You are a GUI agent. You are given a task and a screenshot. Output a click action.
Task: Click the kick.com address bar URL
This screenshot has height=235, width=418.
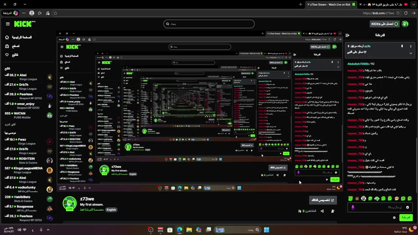(378, 13)
